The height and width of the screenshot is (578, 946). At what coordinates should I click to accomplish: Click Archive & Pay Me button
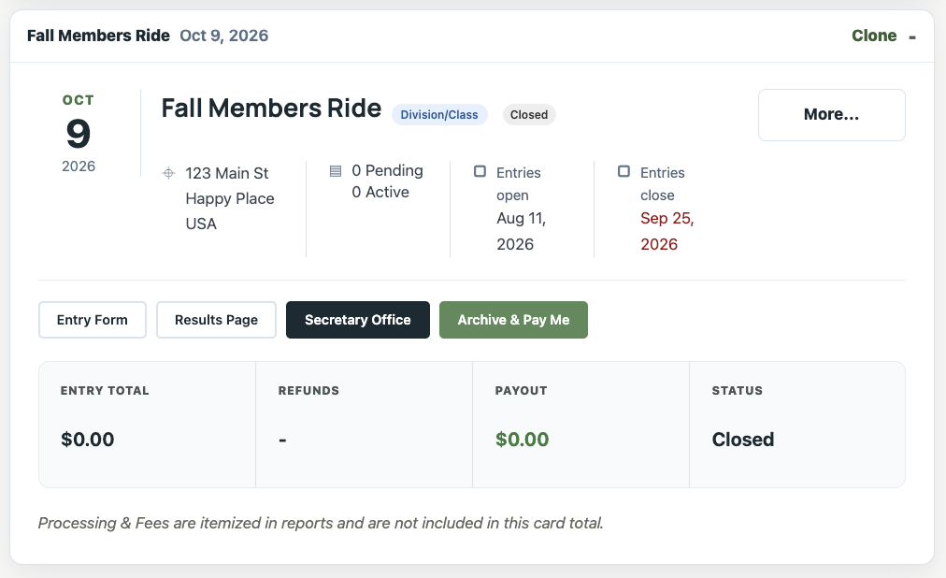513,320
